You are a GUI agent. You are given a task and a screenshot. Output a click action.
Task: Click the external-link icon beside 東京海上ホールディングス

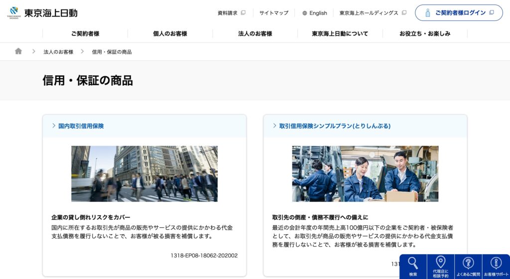[x=404, y=13]
